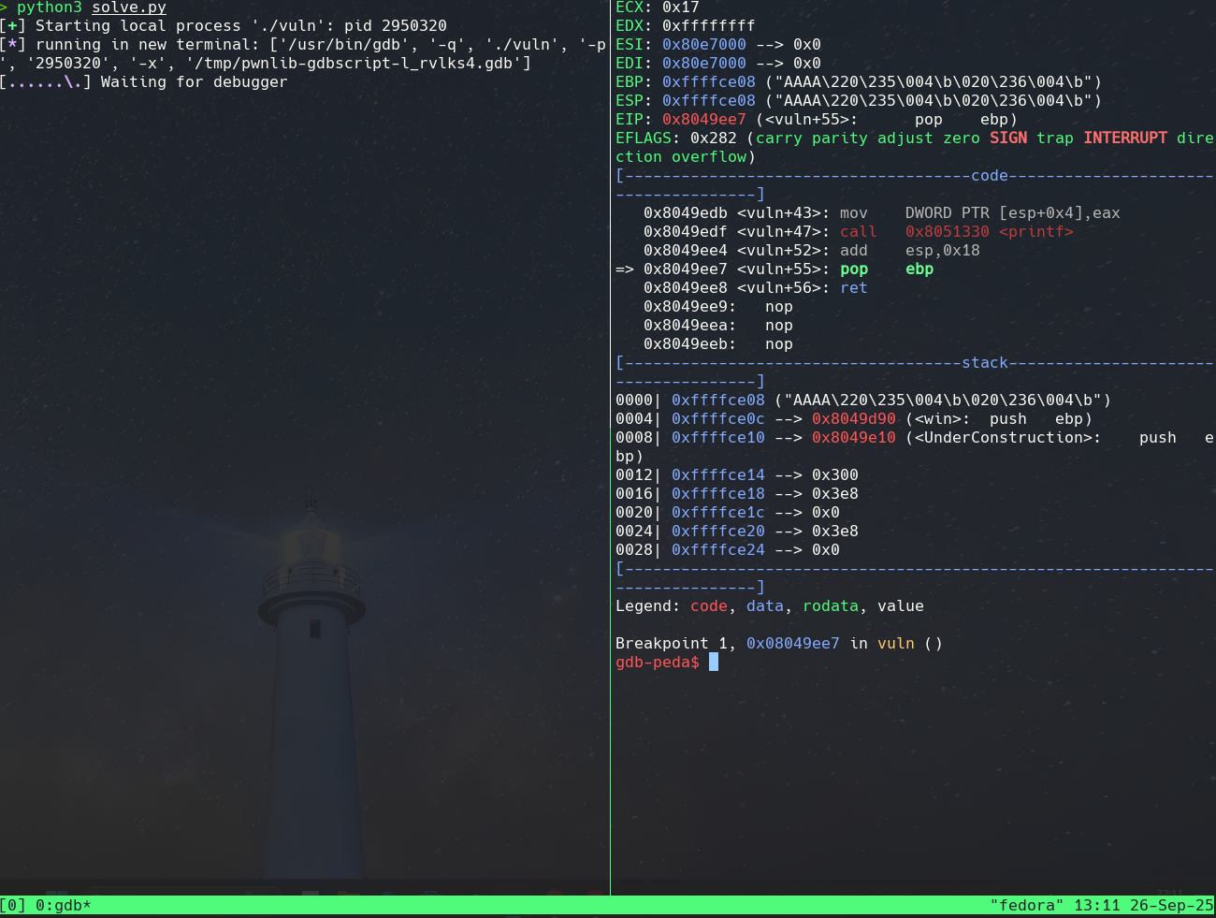
Task: Click the SIGN flag in EFLAGS
Action: (1007, 138)
